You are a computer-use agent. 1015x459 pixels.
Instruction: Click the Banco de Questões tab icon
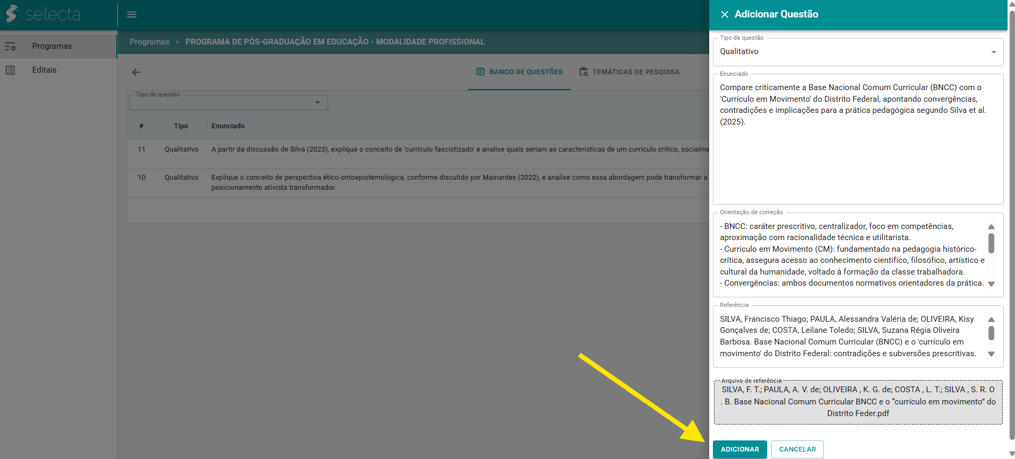[x=480, y=72]
